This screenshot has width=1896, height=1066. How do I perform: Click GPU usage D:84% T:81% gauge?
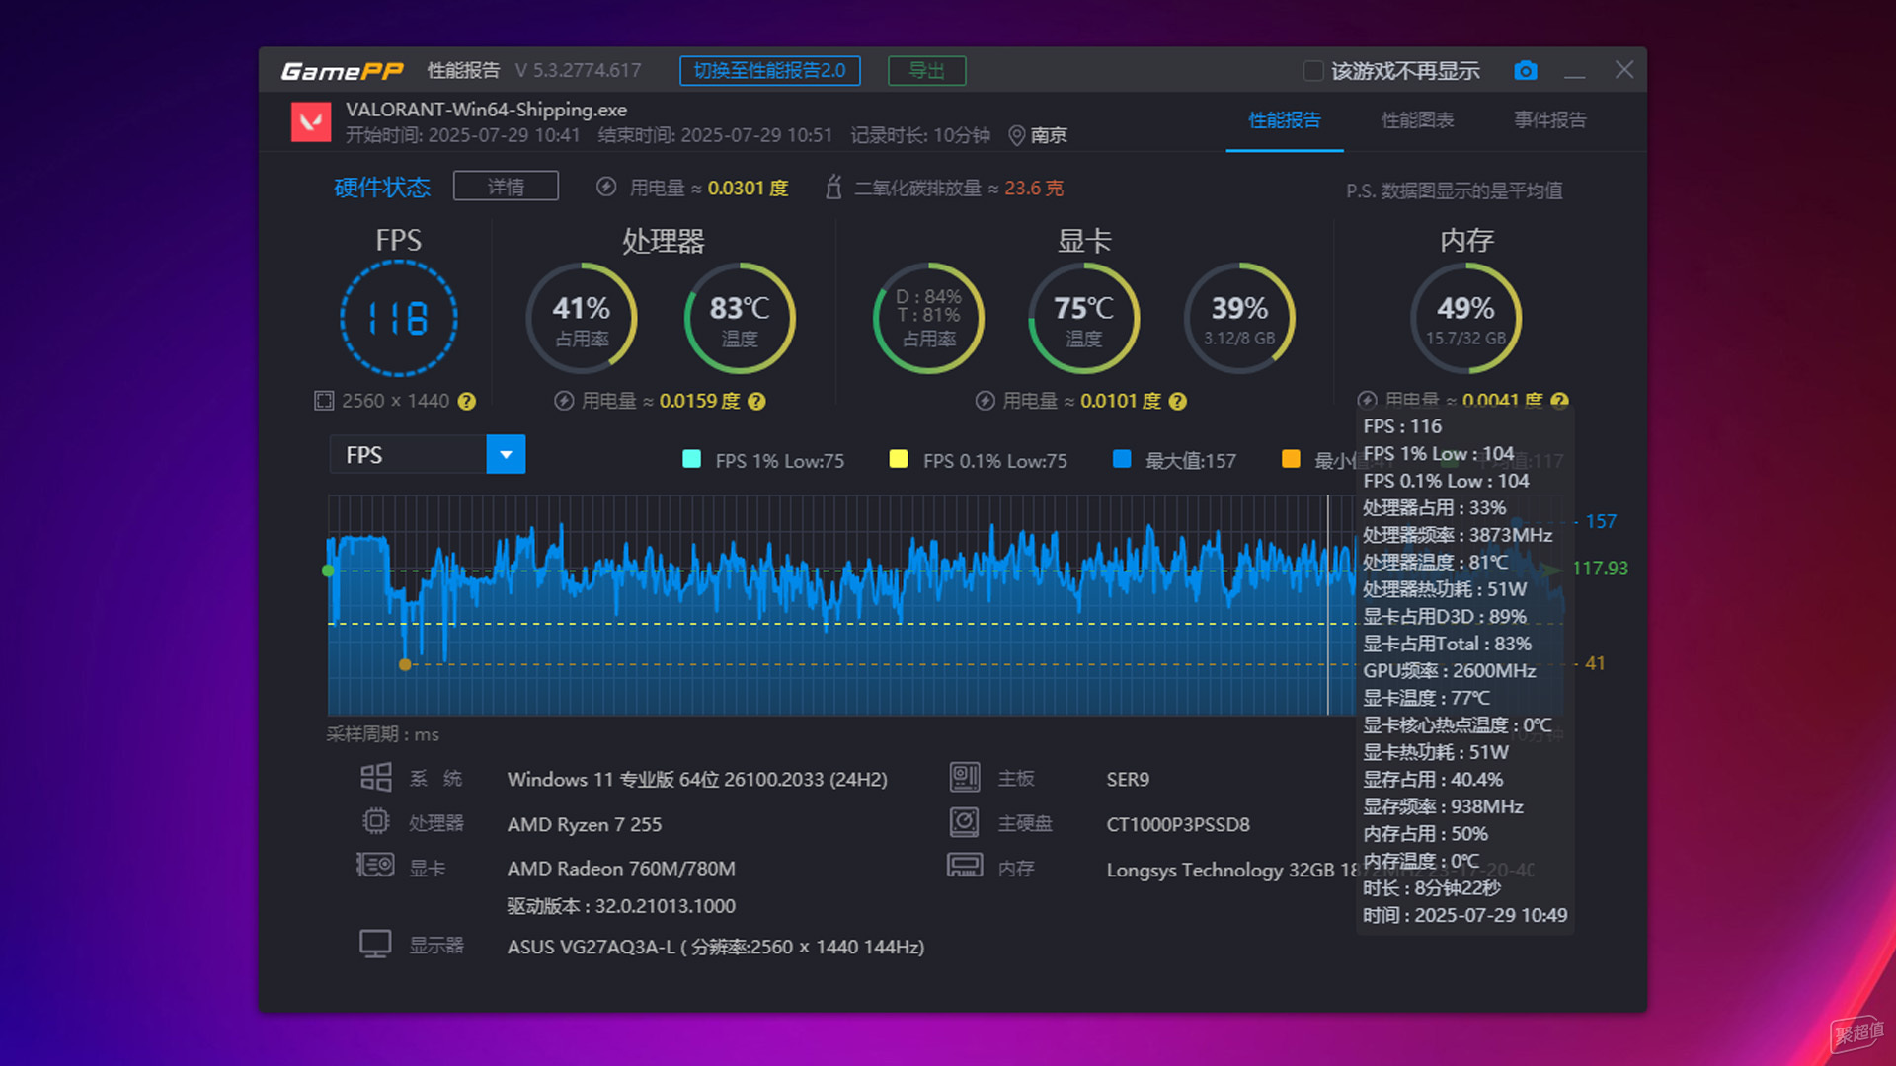[928, 318]
